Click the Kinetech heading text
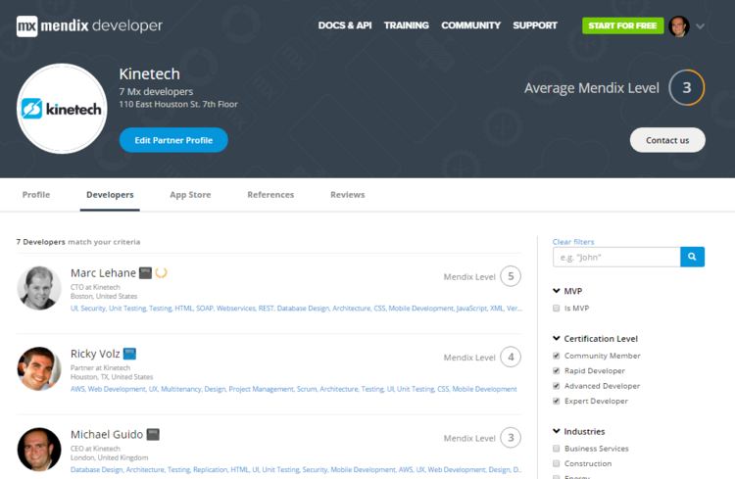The width and height of the screenshot is (735, 479). [149, 73]
